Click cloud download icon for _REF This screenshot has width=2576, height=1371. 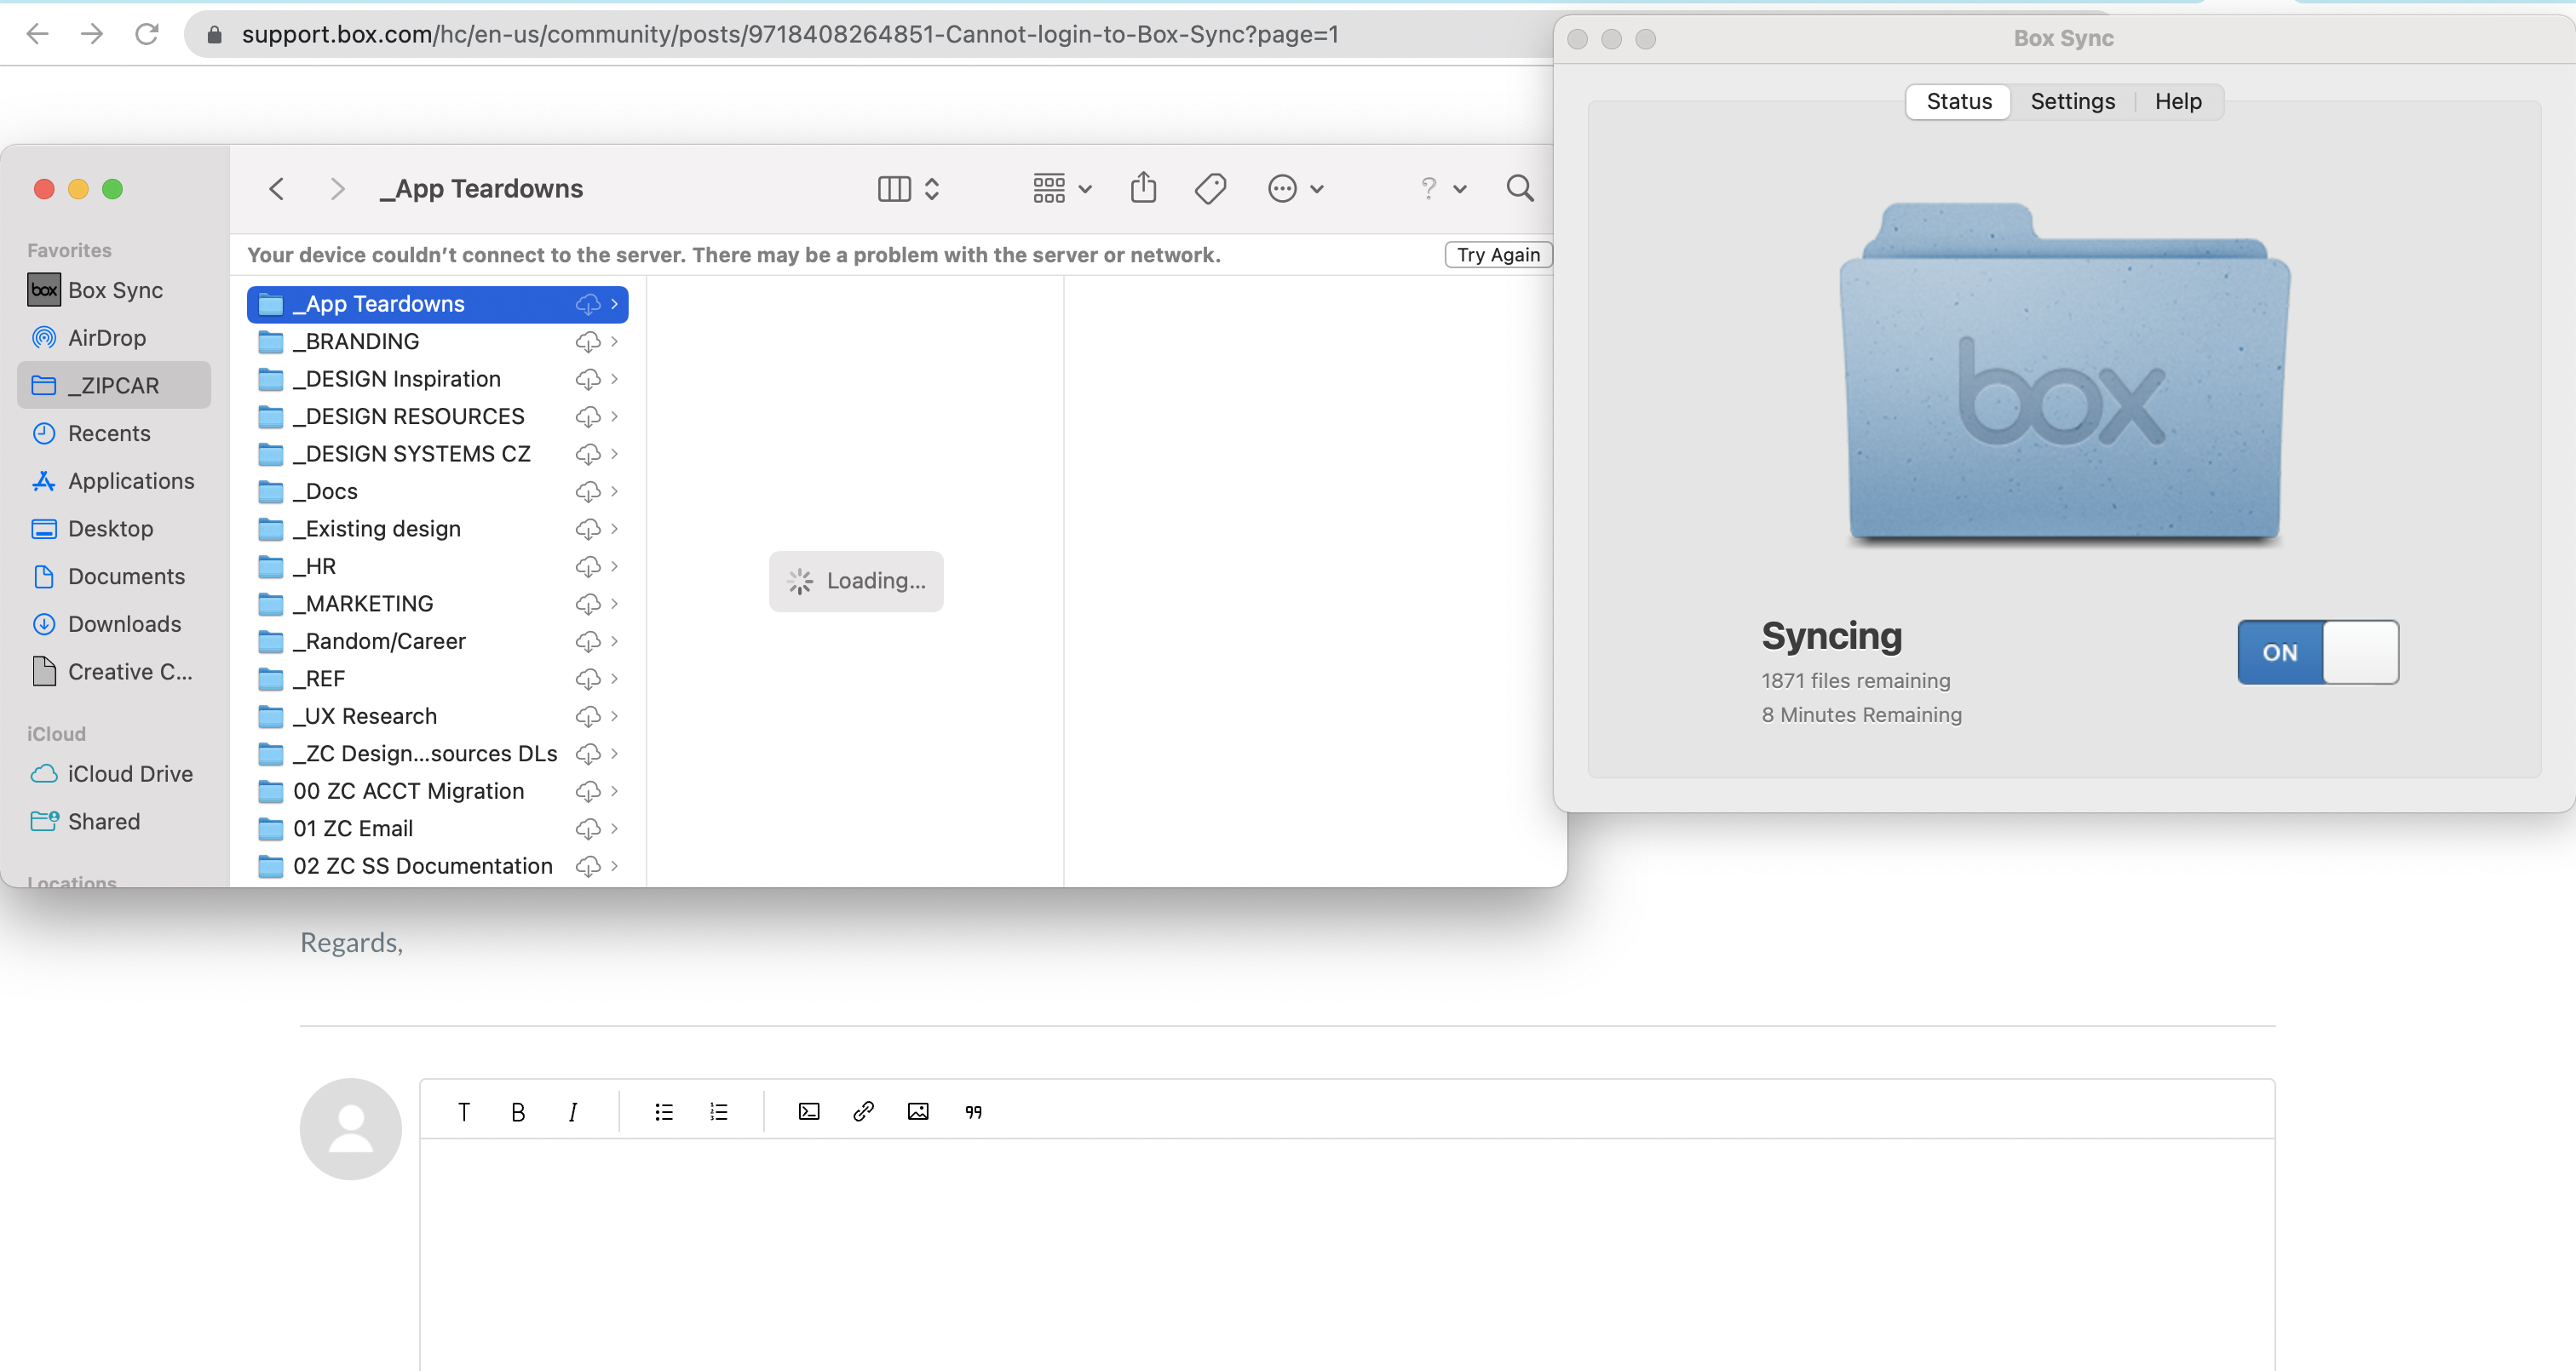[588, 679]
